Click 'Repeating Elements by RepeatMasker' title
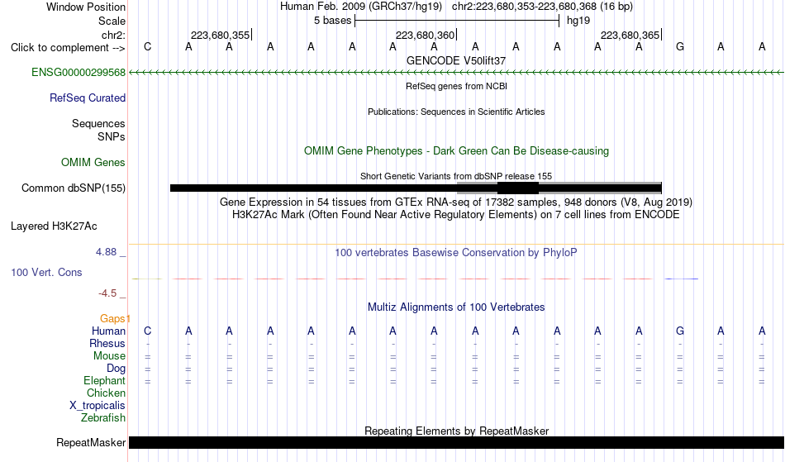The width and height of the screenshot is (785, 462). pyautogui.click(x=456, y=431)
